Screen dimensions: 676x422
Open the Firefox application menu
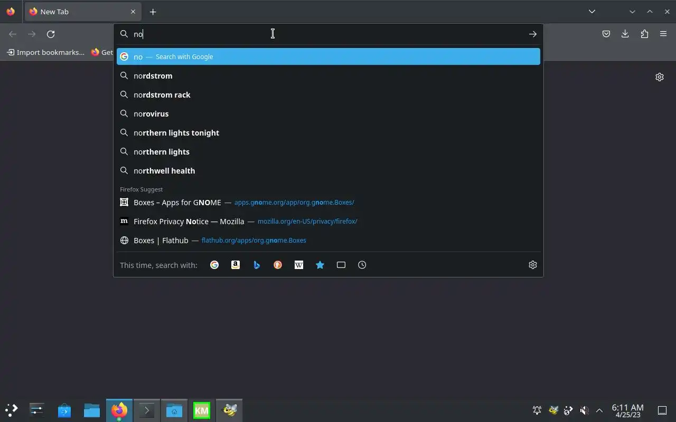tap(663, 34)
